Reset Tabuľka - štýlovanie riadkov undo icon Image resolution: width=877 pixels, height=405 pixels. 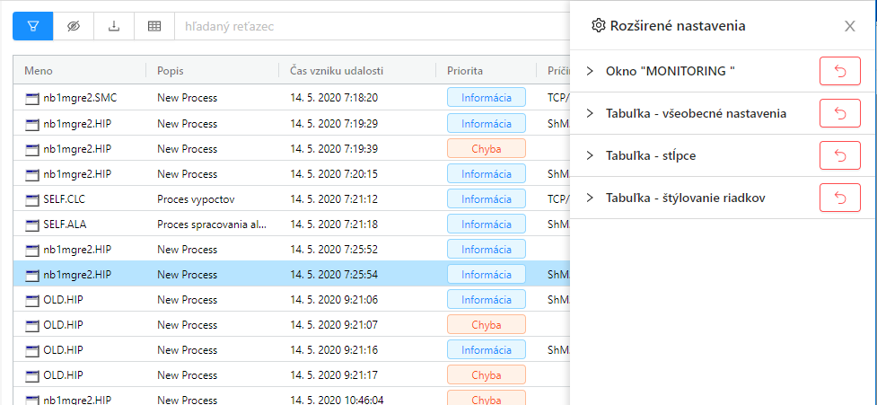(x=839, y=198)
